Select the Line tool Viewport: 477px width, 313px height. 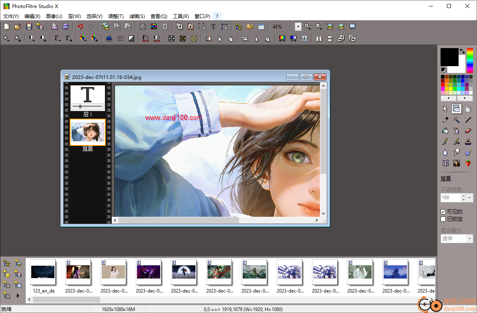click(x=468, y=120)
